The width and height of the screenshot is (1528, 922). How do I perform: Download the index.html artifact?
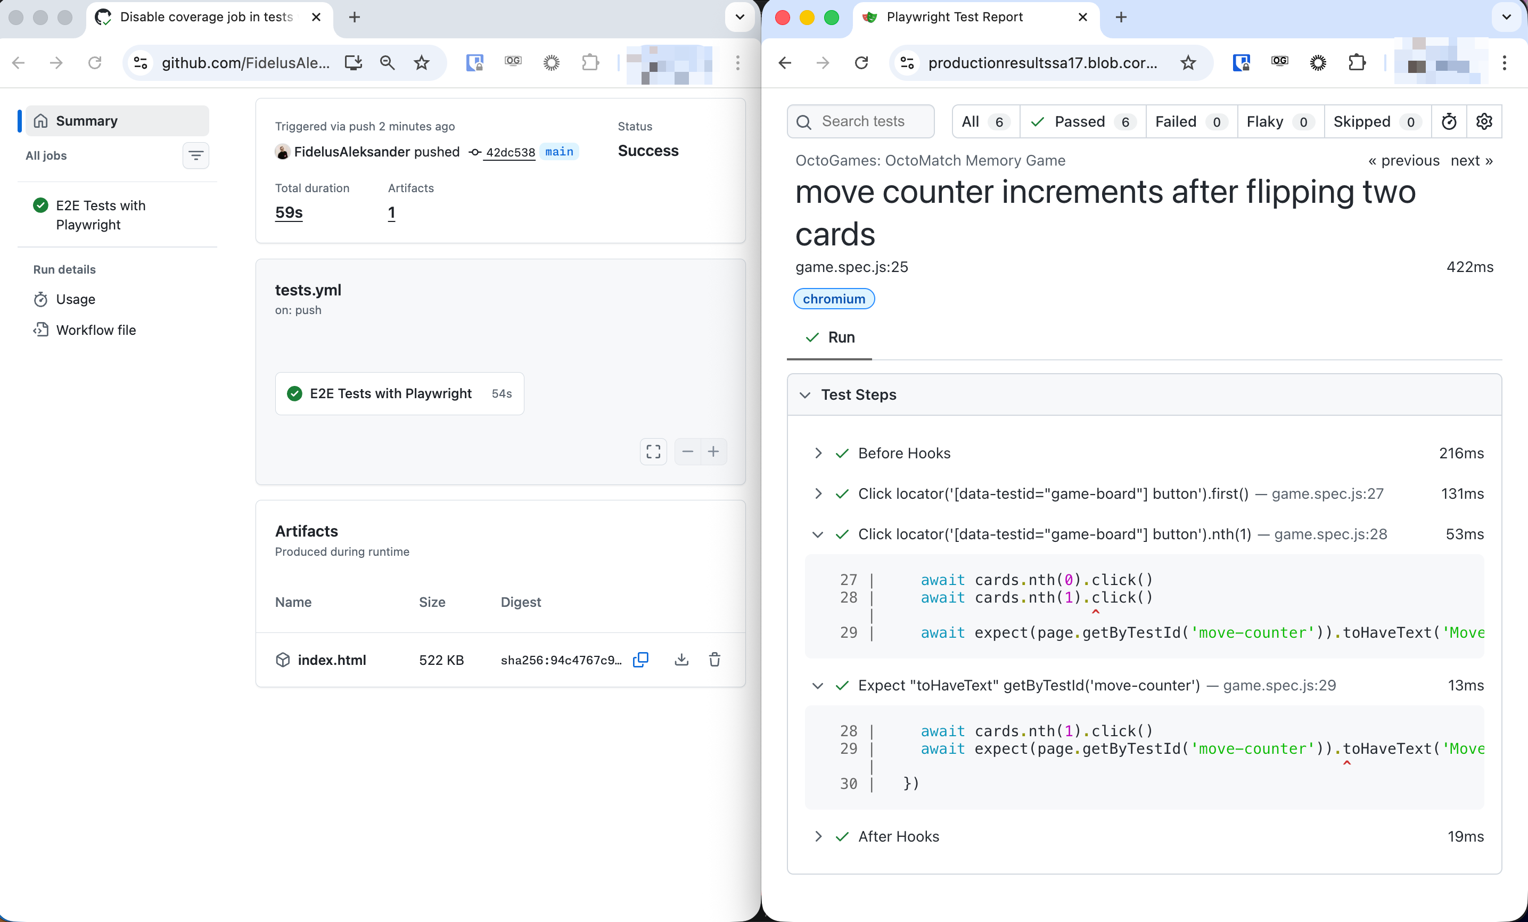point(681,660)
